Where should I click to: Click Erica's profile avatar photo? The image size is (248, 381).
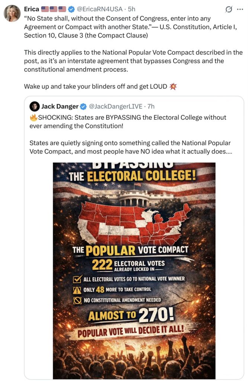(12, 13)
